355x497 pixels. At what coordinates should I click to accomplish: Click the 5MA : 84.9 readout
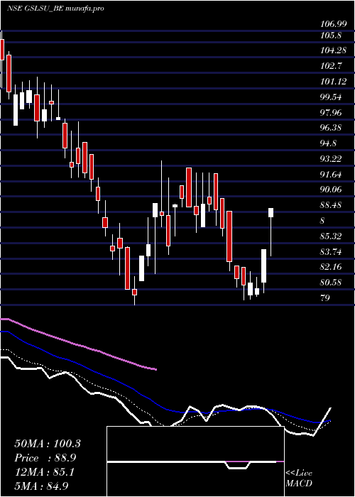(41, 486)
